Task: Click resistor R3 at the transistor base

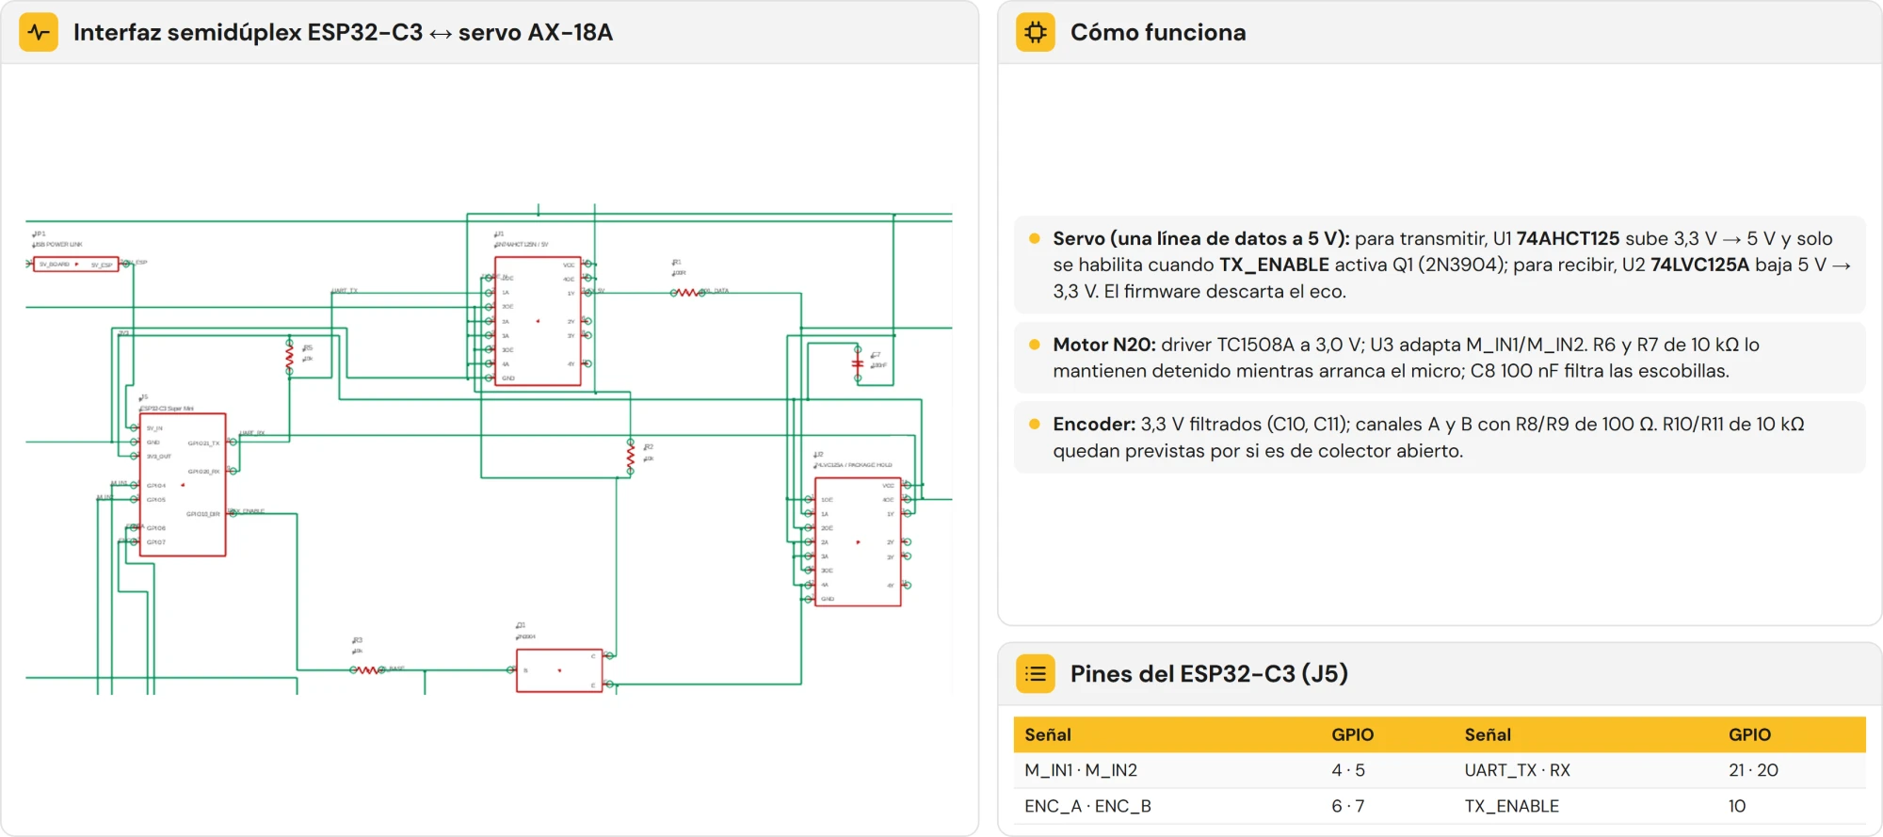Action: (367, 670)
